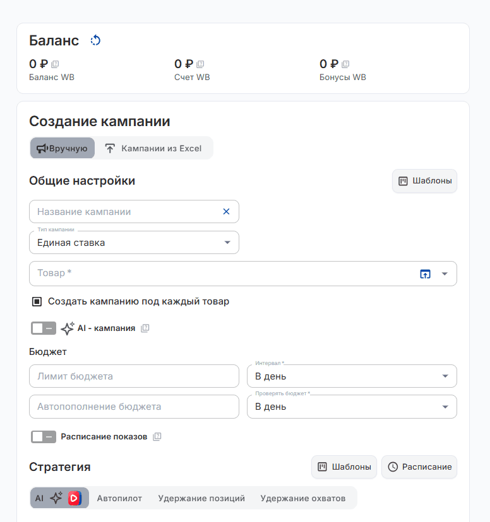Open the Интервал dropdown

(x=352, y=376)
